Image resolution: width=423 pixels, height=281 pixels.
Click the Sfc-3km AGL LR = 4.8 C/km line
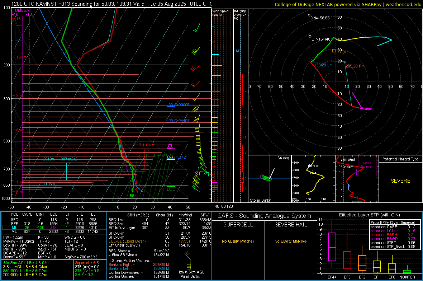[27, 263]
